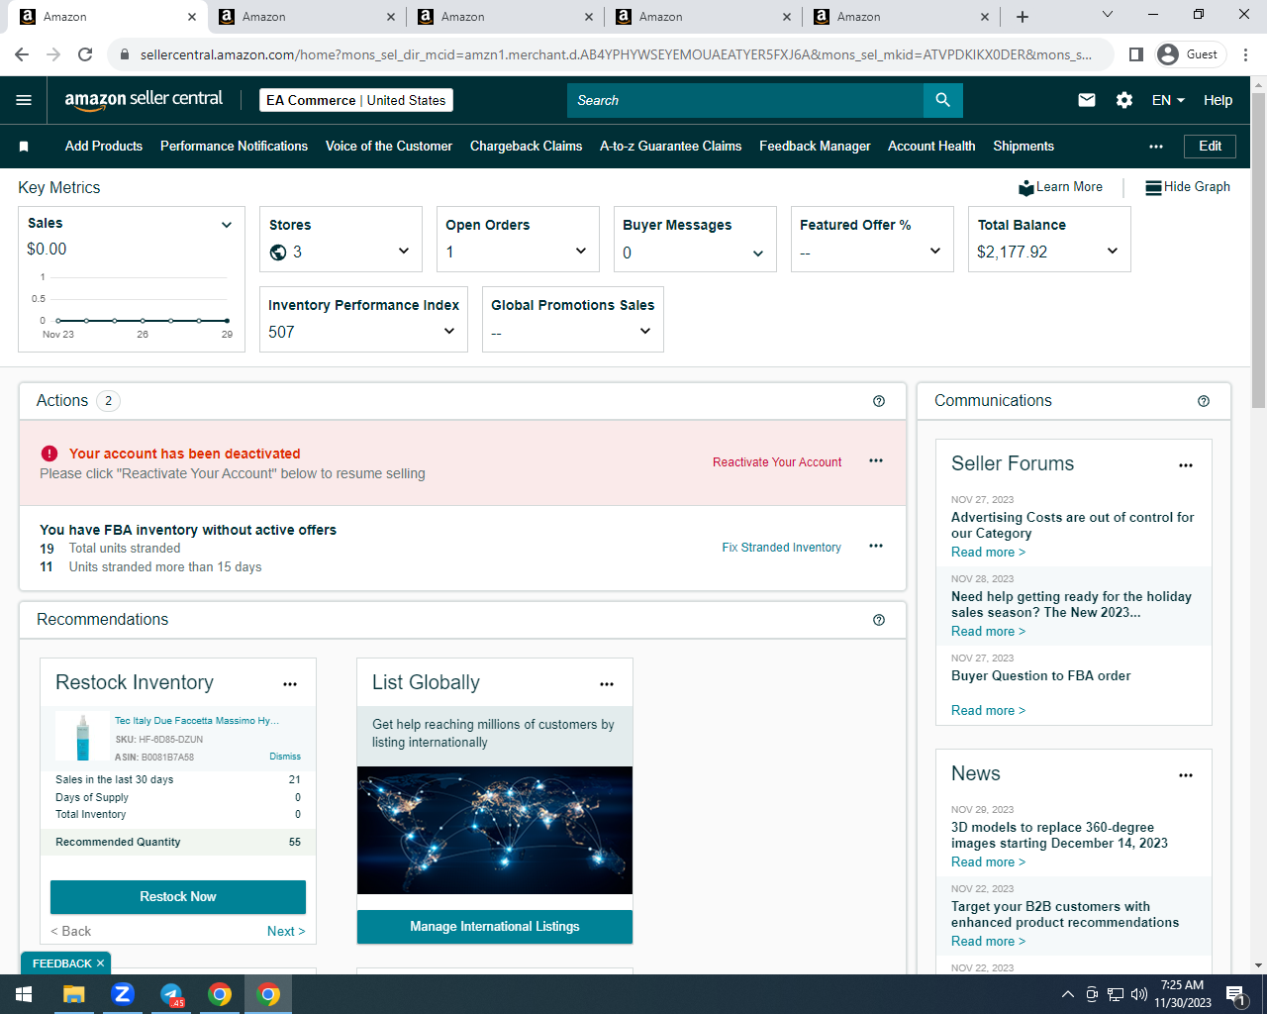Screen dimensions: 1267x1014
Task: Open ellipsis menu for account deactivated alert
Action: (876, 460)
